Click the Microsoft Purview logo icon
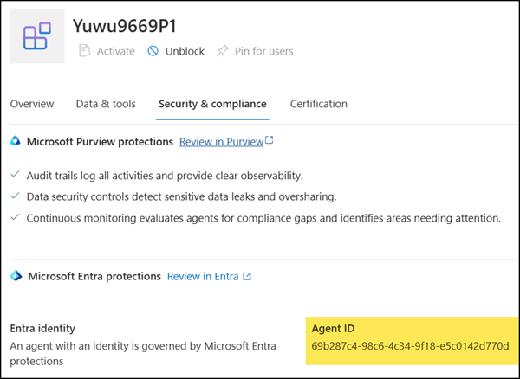This screenshot has width=520, height=379. [x=16, y=141]
